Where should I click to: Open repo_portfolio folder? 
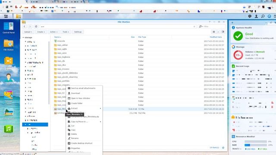(63, 81)
